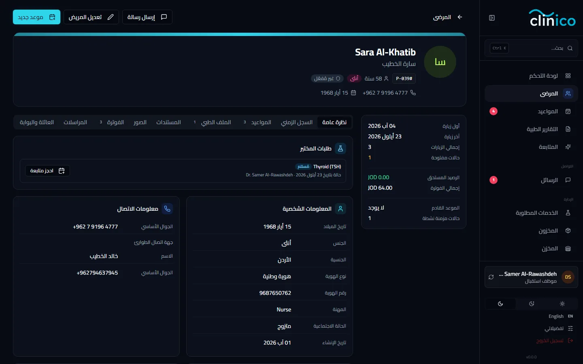
Task: Click the search input field
Action: (531, 48)
